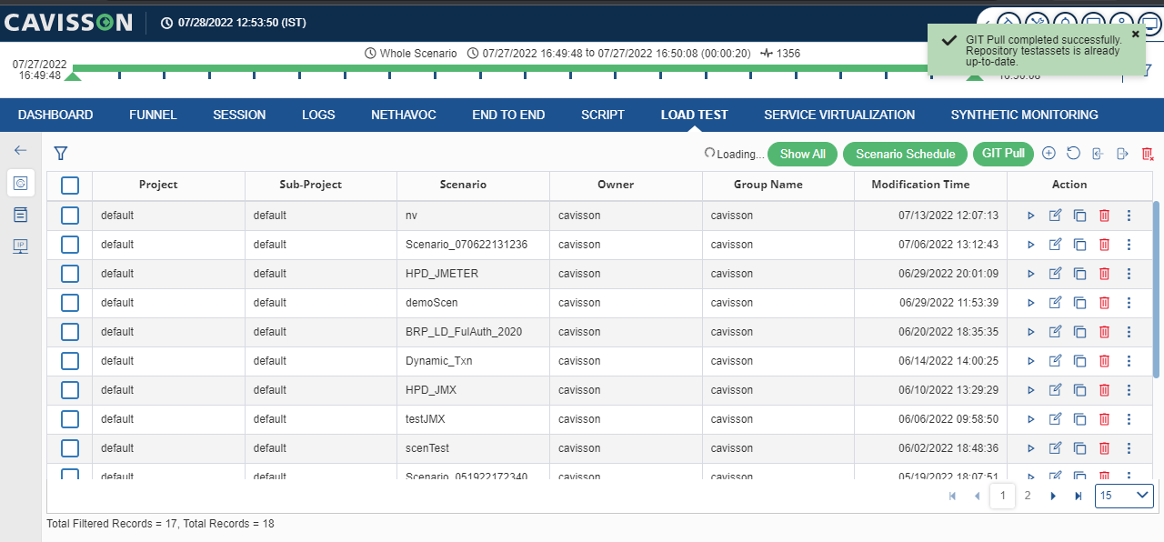Open more options menu for Scenario_070622131236 row
The image size is (1164, 542).
[1129, 245]
